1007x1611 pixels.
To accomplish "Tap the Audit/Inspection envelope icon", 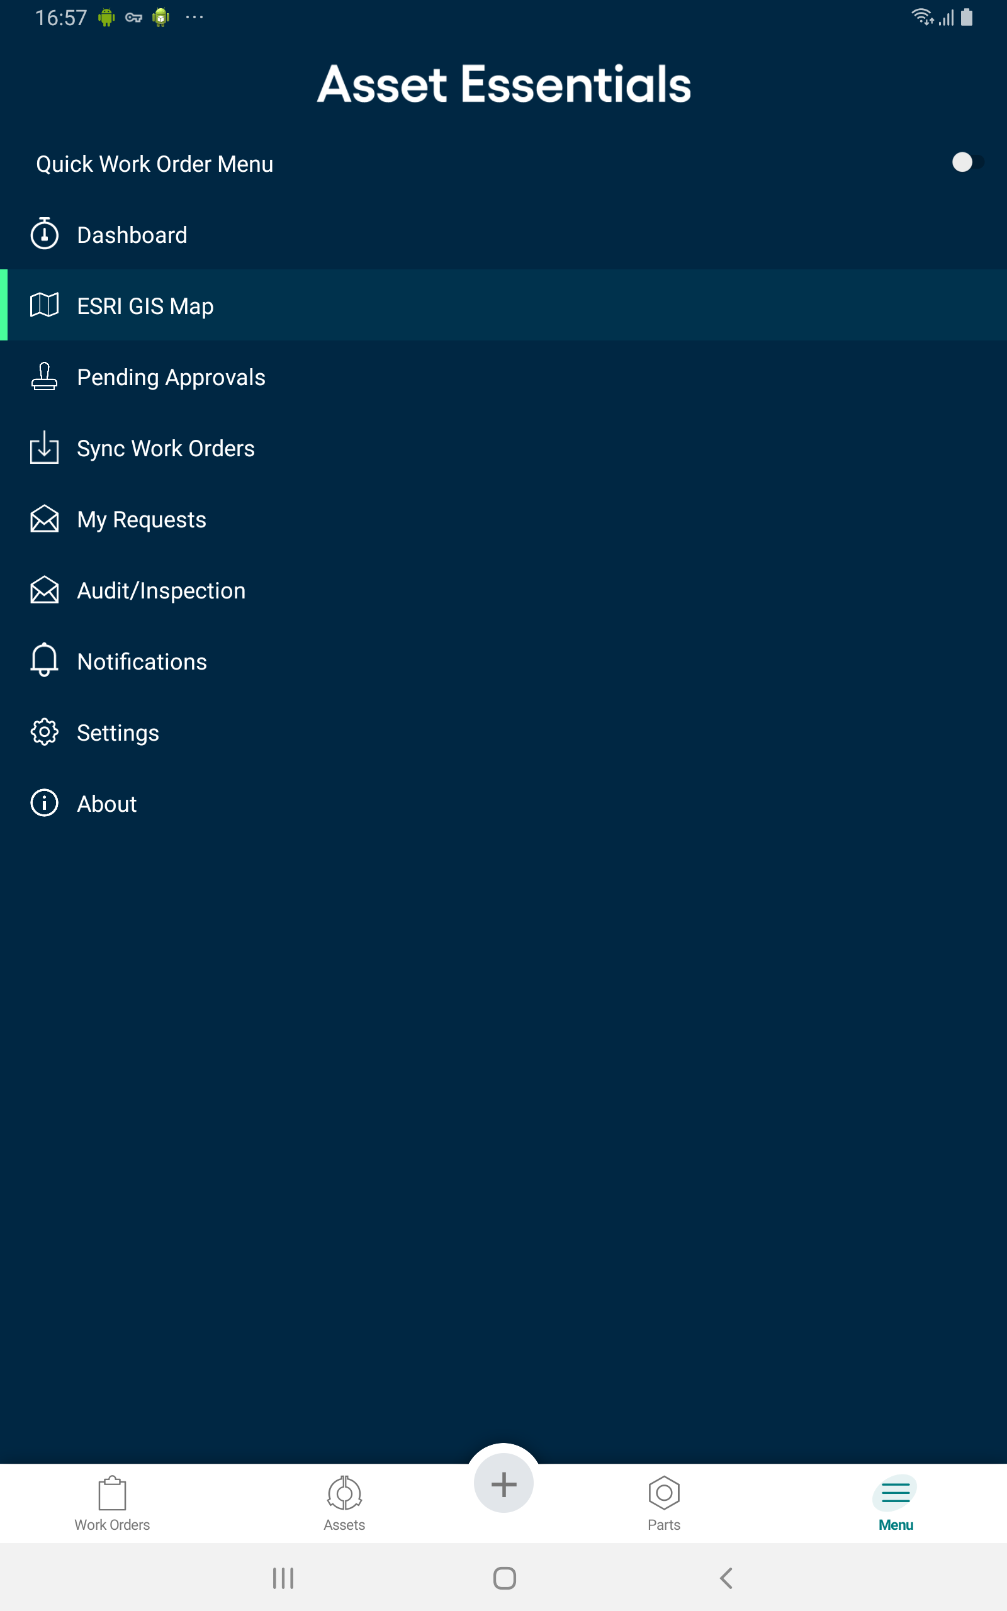I will 45,590.
